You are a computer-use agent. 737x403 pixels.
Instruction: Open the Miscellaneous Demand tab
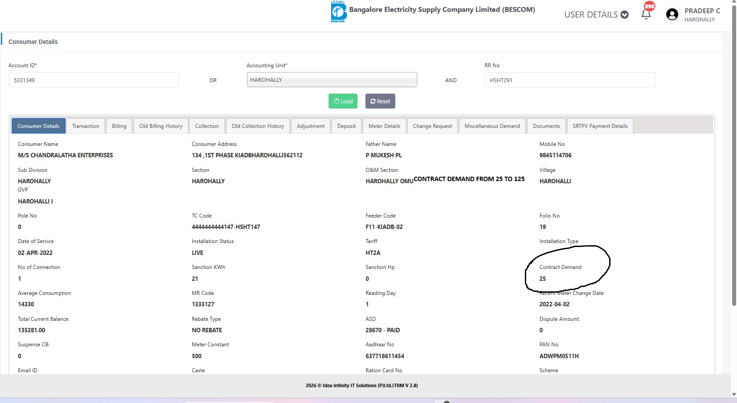coord(492,126)
